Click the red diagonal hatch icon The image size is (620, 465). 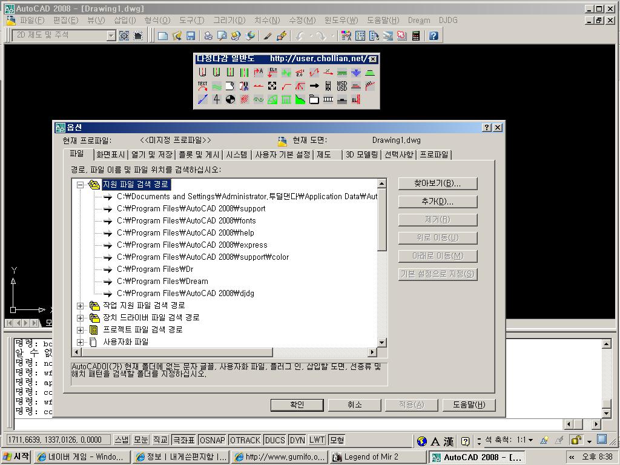[x=244, y=99]
